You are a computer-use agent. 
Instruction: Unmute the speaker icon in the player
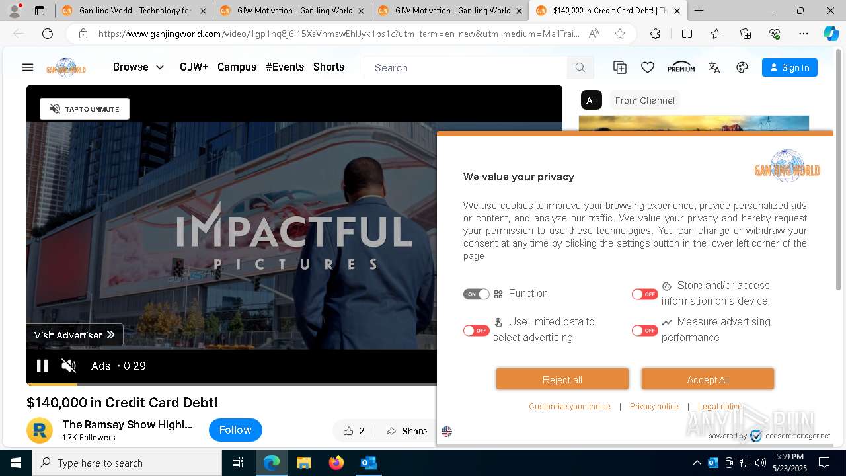pos(69,366)
